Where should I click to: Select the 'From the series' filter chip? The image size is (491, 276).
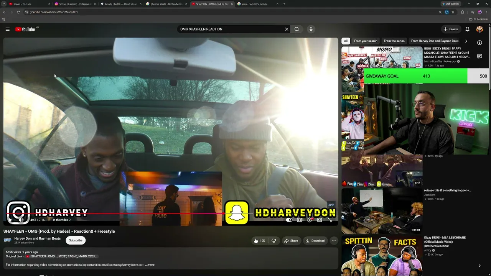394,41
